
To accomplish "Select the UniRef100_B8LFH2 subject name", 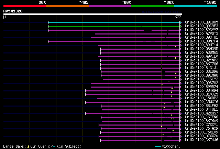I will (201, 106).
